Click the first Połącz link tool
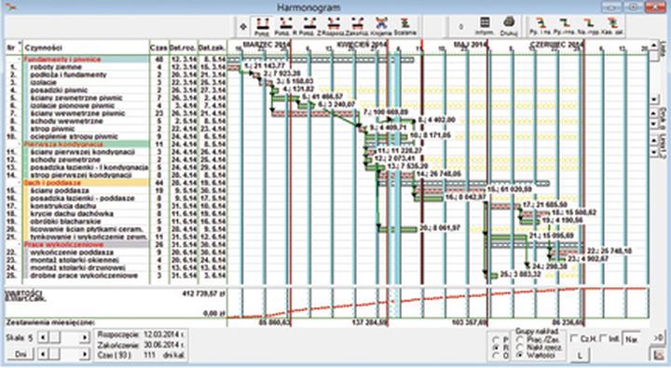The height and width of the screenshot is (368, 671). coord(262,23)
